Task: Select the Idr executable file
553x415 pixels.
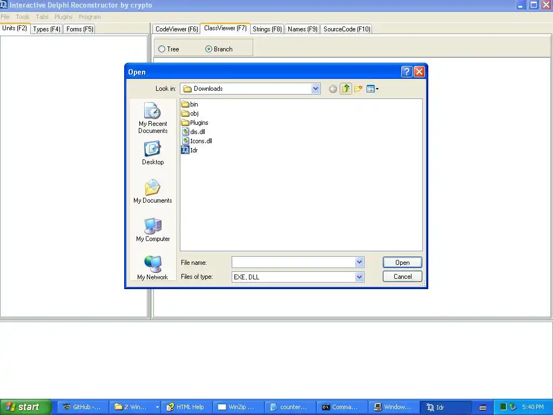Action: coord(190,150)
